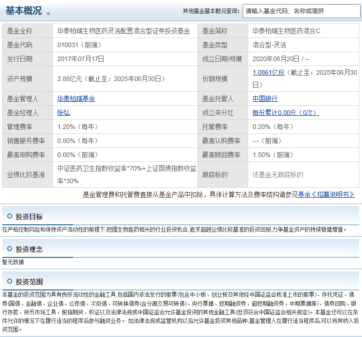This screenshot has height=337, width=362.
Task: Select the max redemption fee value 1.50%（前端）
Action: [273, 155]
